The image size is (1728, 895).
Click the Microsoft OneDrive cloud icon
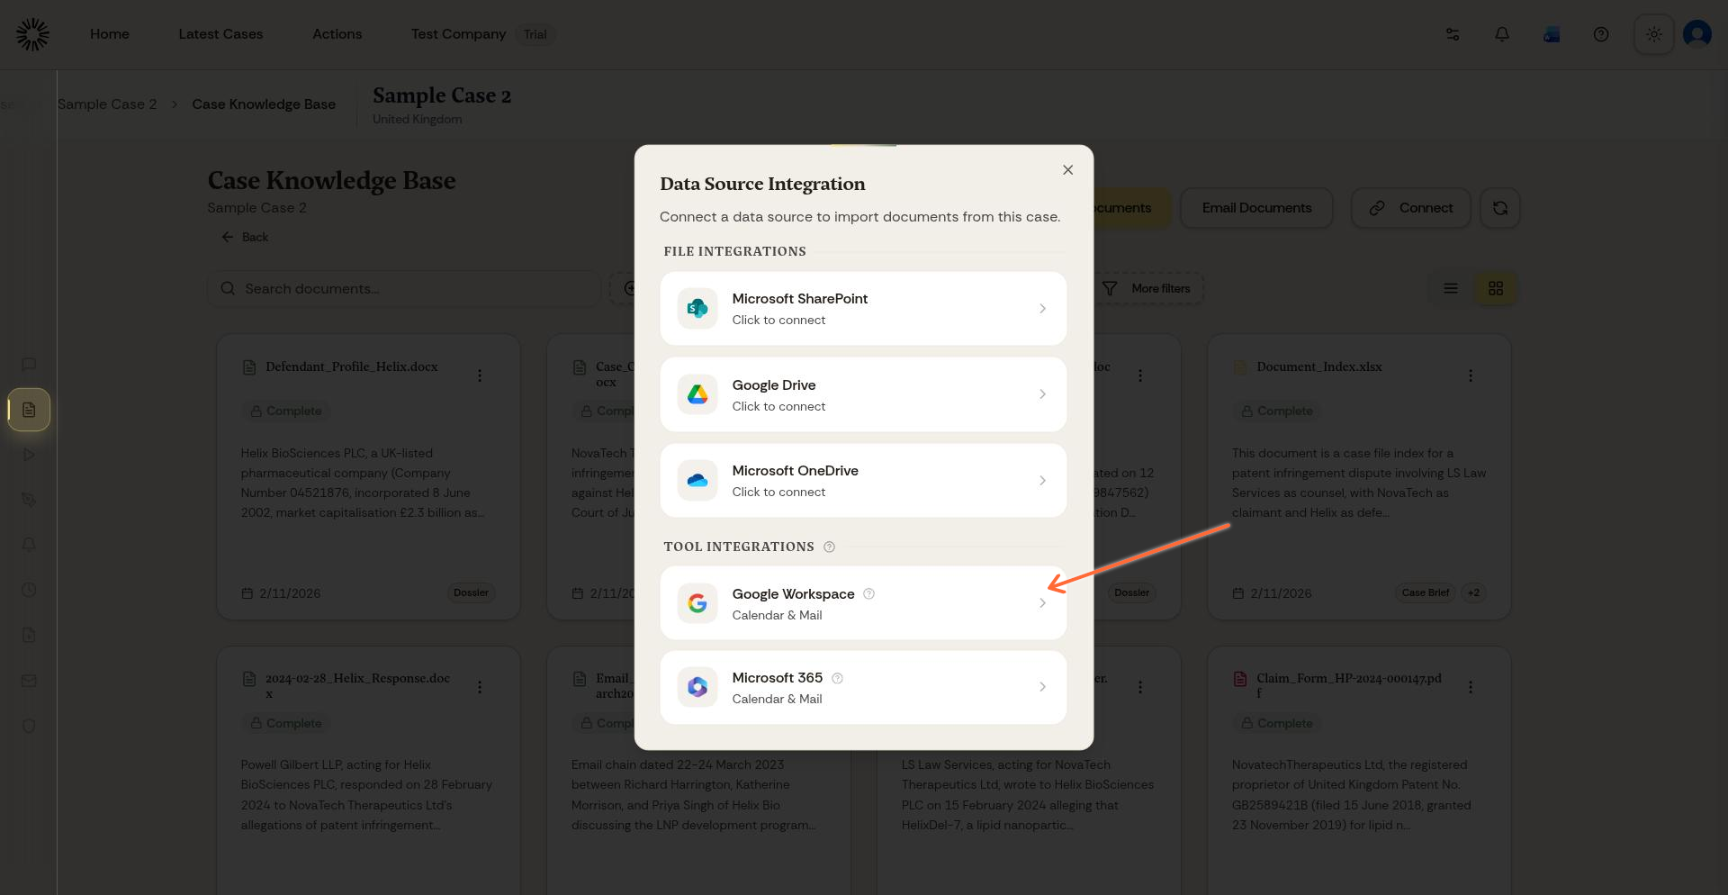[x=697, y=481]
